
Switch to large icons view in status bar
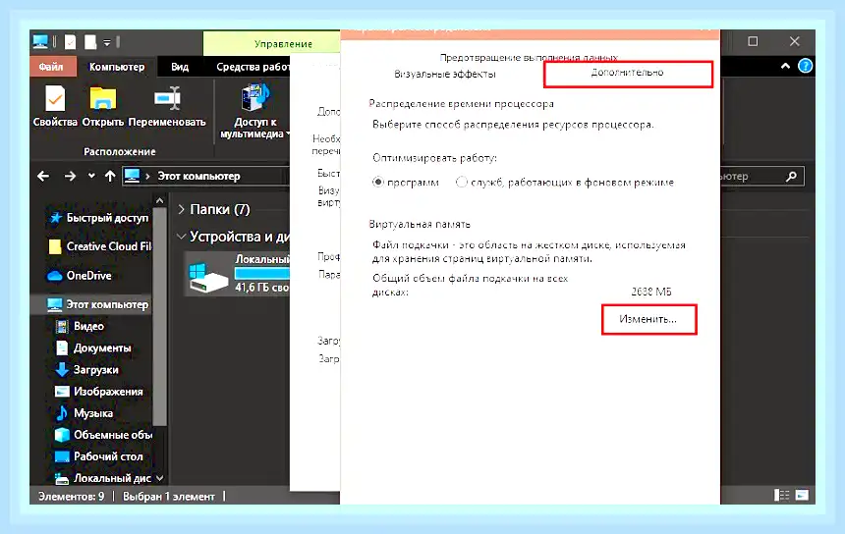coord(802,496)
